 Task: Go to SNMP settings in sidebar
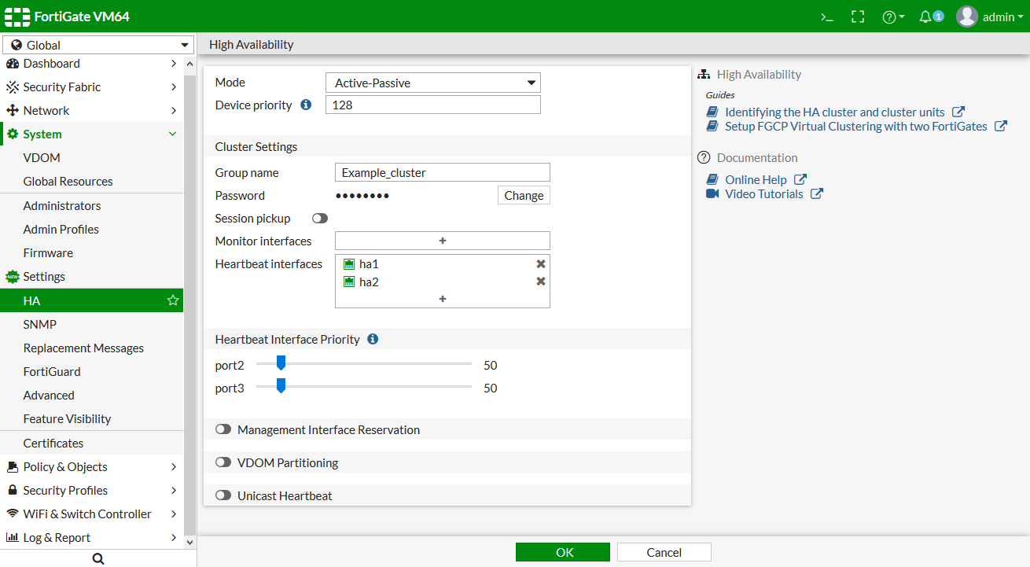click(40, 324)
